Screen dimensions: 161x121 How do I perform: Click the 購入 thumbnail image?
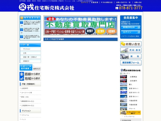coord(123,84)
